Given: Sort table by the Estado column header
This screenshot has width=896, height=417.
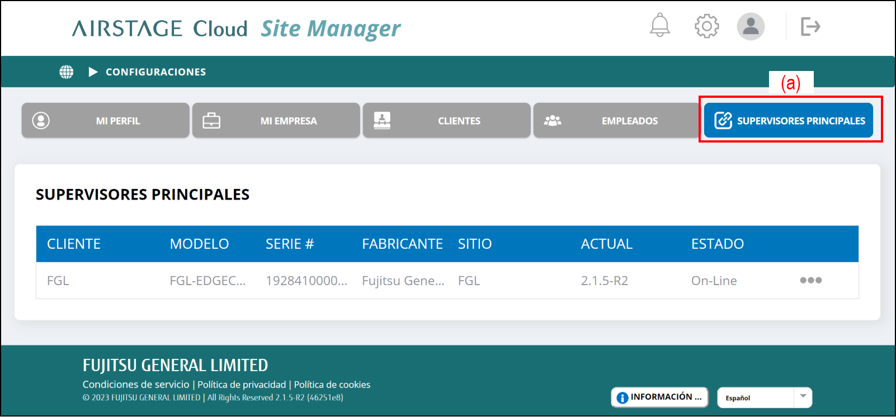Looking at the screenshot, I should (x=717, y=244).
